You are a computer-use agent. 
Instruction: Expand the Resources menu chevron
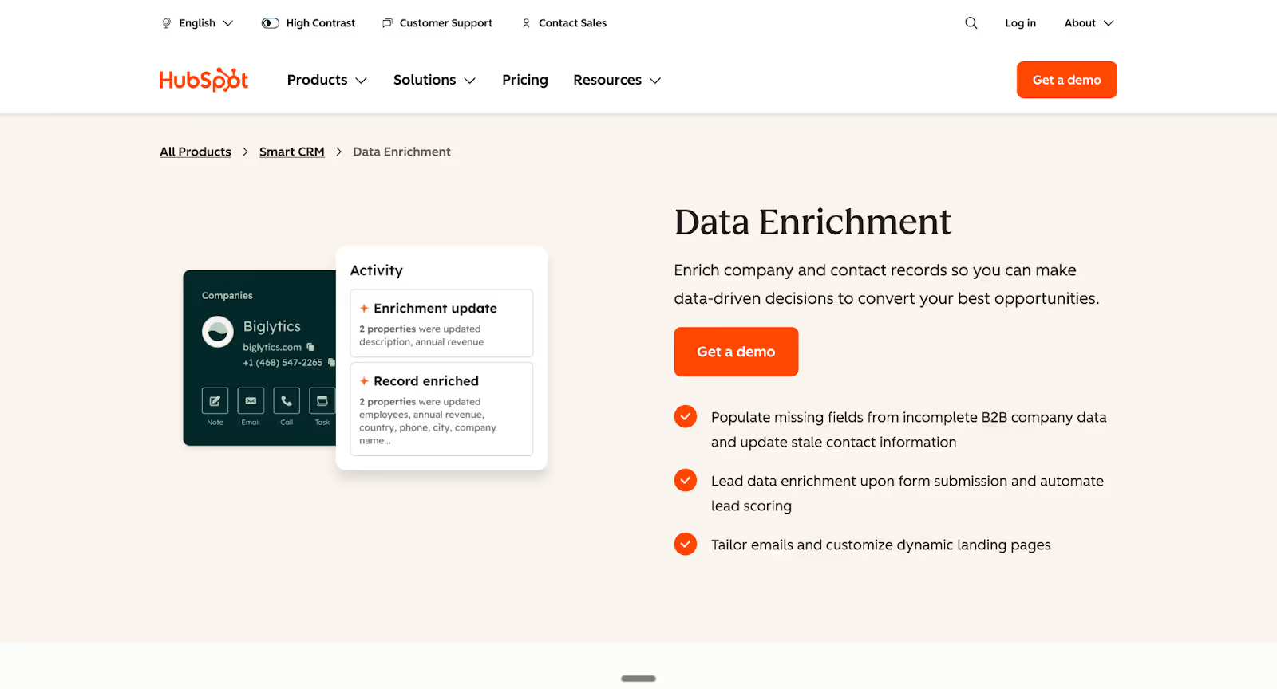[x=655, y=81]
